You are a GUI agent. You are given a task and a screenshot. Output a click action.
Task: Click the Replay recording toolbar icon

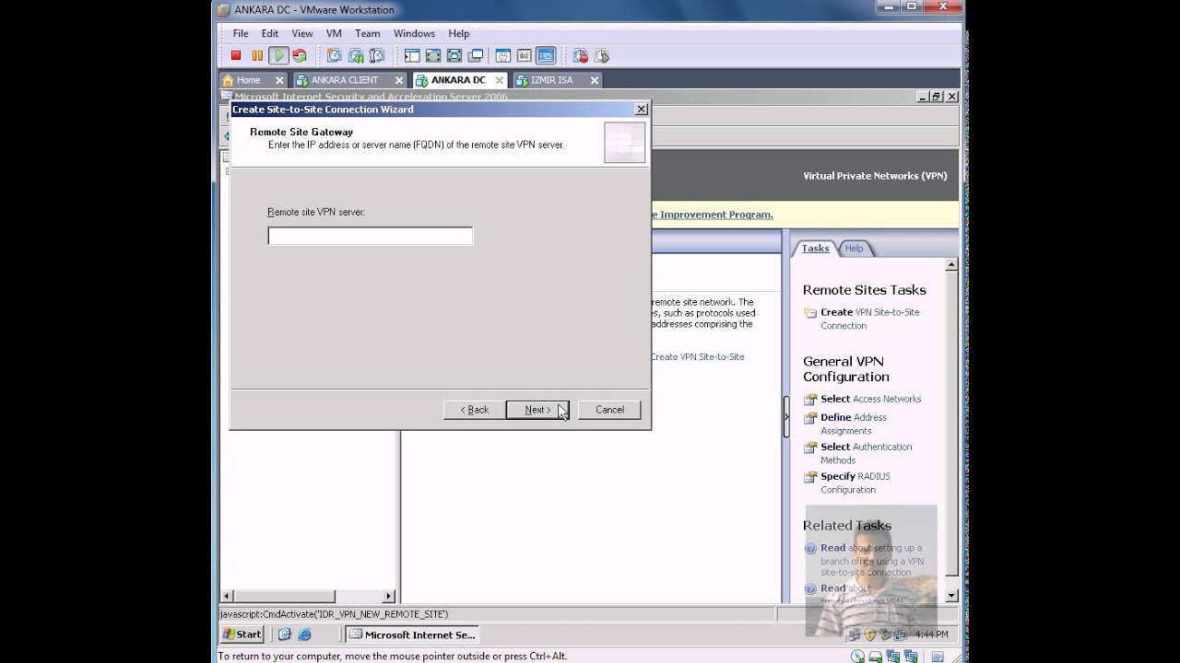[x=602, y=56]
